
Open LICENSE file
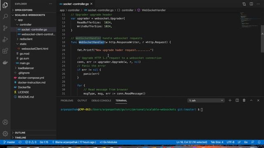pos(33,92)
